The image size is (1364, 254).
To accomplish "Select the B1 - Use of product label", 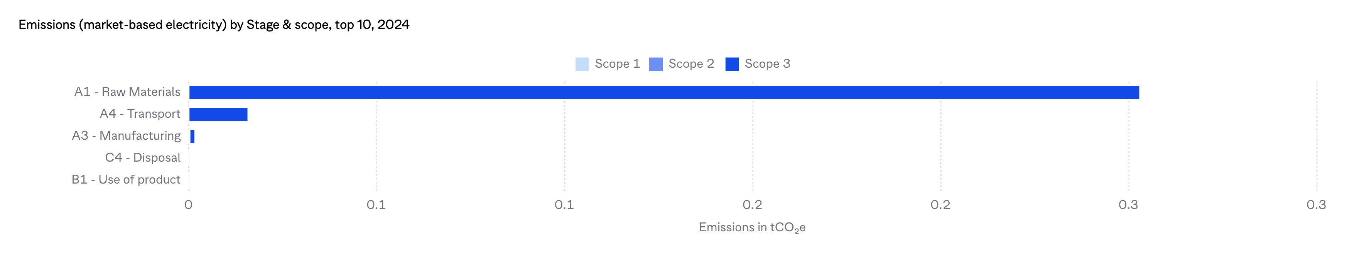I will 126,180.
